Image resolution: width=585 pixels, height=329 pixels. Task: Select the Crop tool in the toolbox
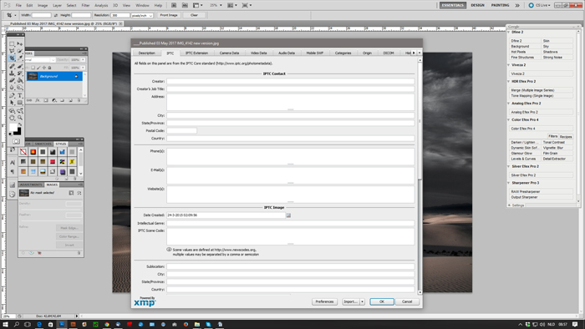[x=12, y=58]
